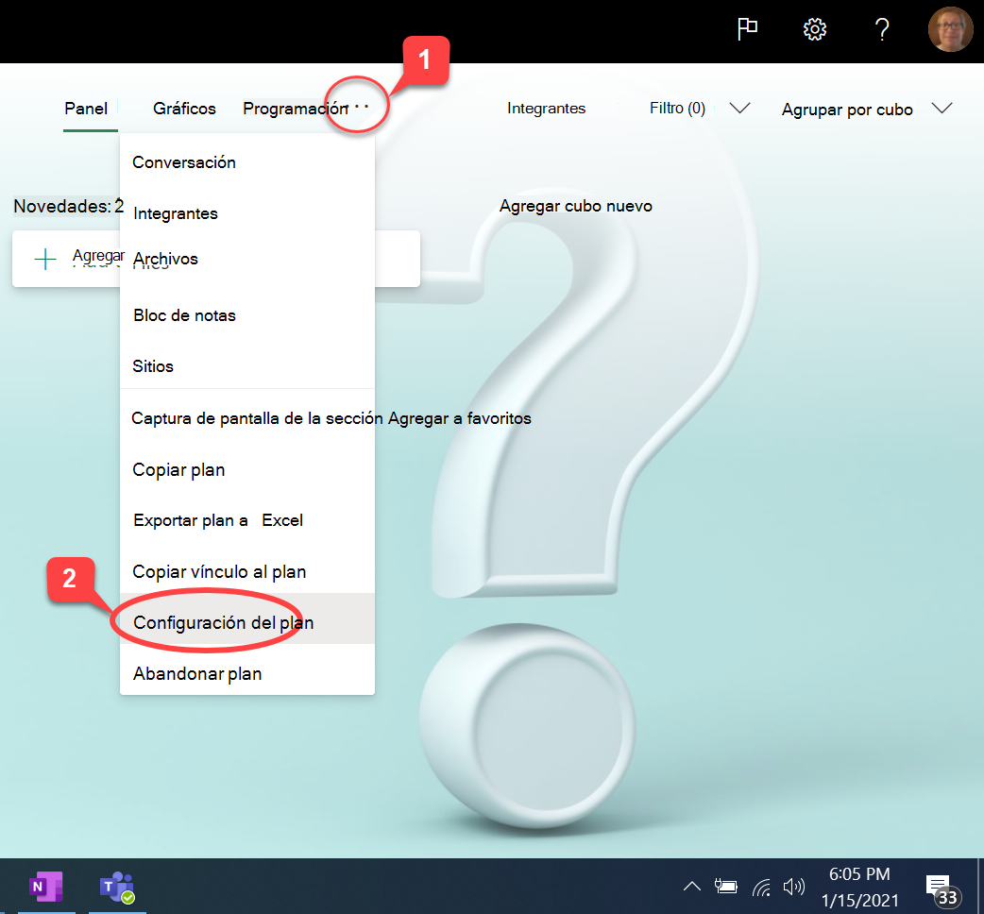Open settings gear in top bar
Screen dimensions: 984x914
coord(815,29)
